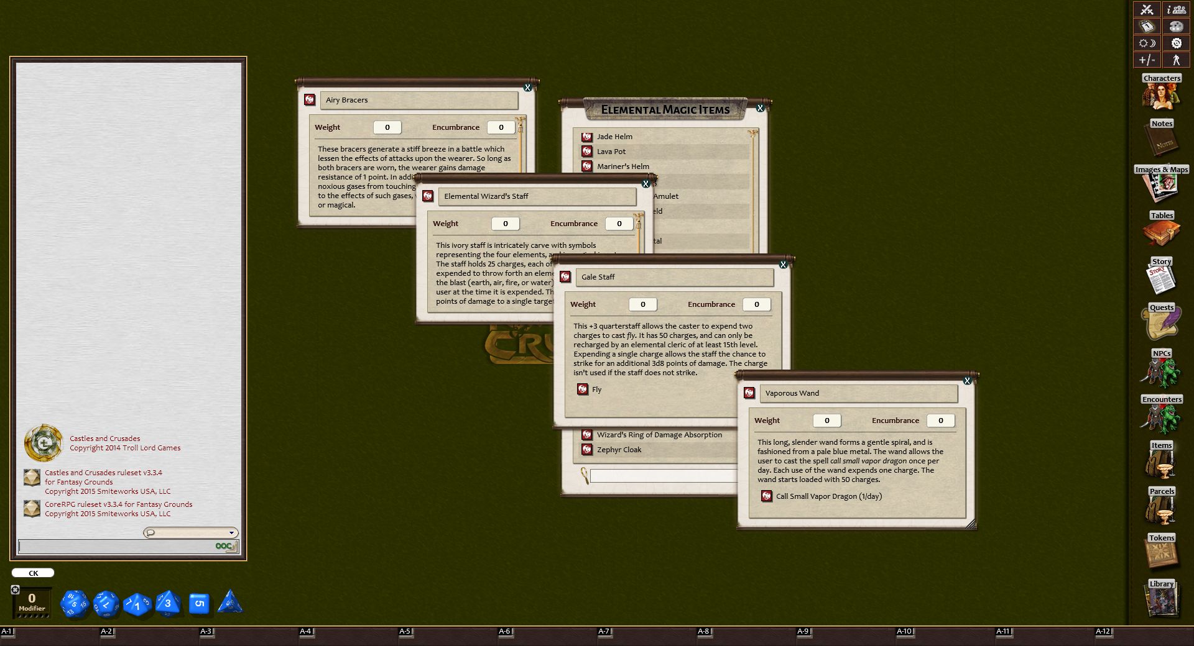Open the Calendar tool icon
The width and height of the screenshot is (1194, 646).
click(x=1147, y=26)
